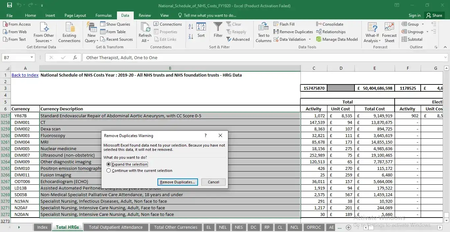This screenshot has width=450, height=232.
Task: Select the Text to Columns tool
Action: coord(263,32)
